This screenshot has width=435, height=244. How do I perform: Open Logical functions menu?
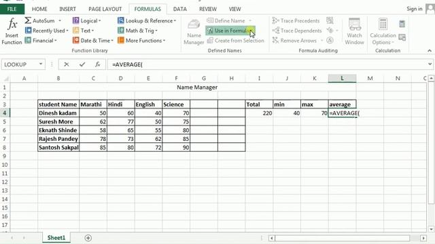87,20
